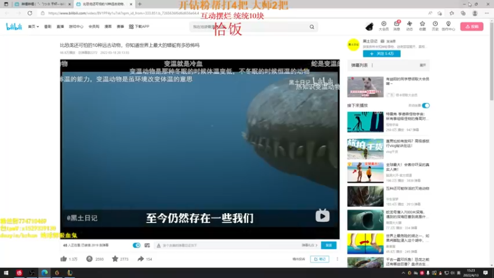494x278 pixels.
Task: Open danmaku settings icon beside switch
Action: [x=147, y=245]
